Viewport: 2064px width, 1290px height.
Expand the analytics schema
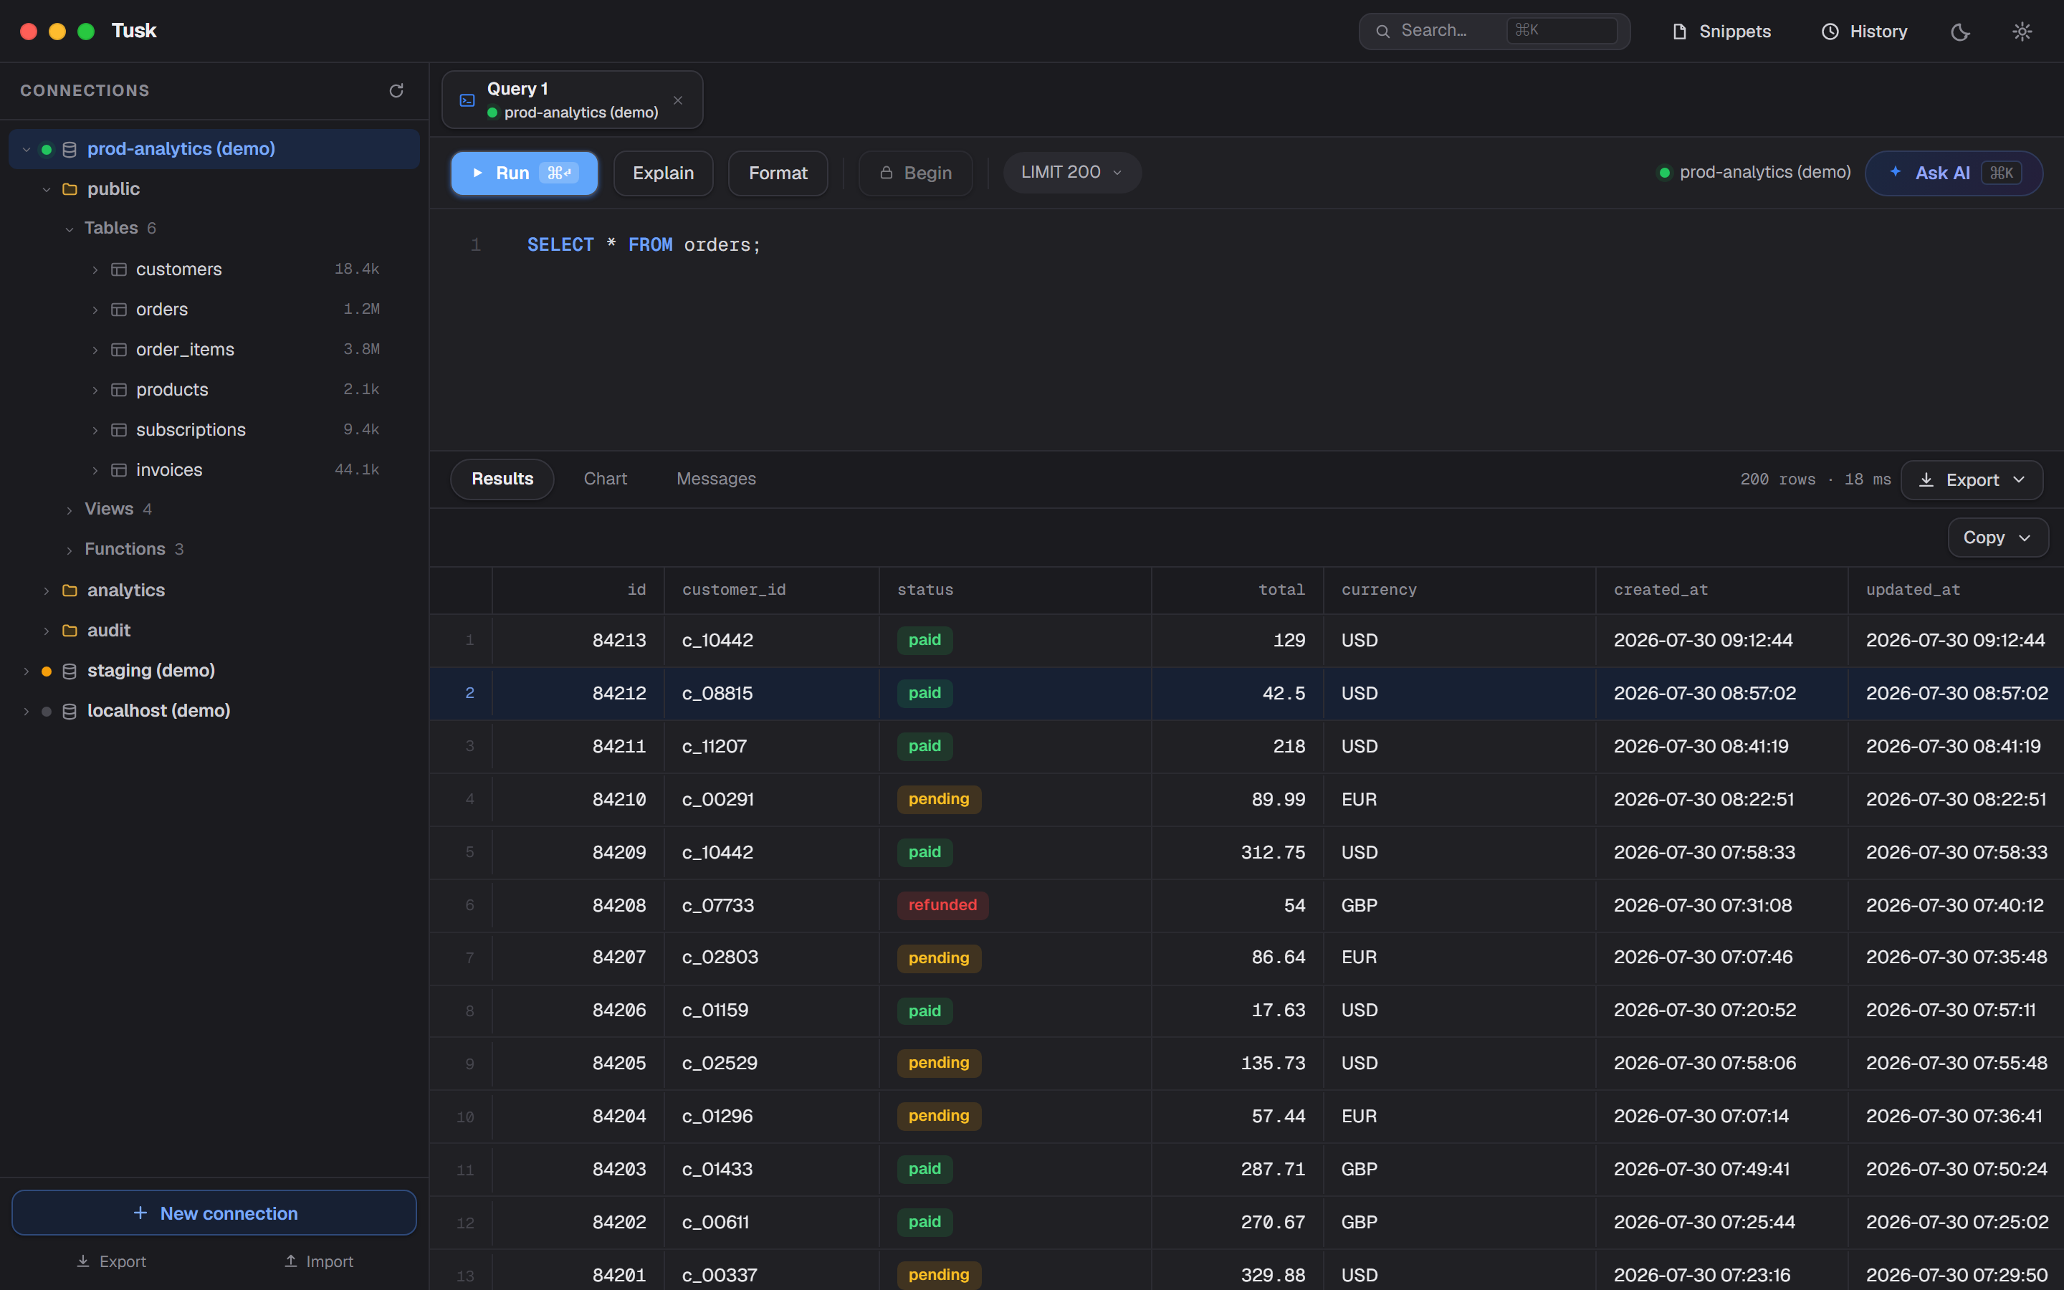click(47, 591)
